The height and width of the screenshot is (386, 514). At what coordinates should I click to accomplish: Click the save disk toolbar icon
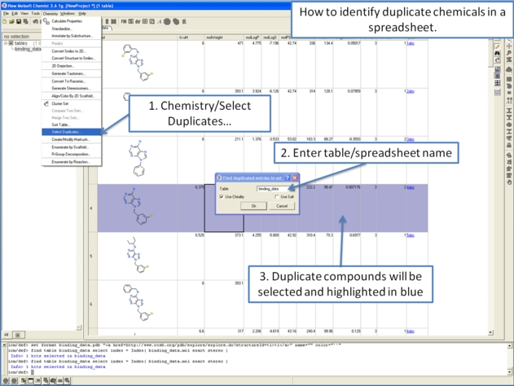tap(18, 21)
